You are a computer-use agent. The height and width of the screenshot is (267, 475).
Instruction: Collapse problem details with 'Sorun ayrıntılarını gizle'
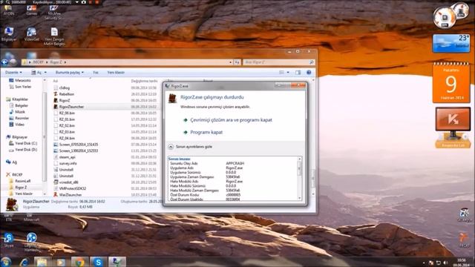[x=194, y=147]
